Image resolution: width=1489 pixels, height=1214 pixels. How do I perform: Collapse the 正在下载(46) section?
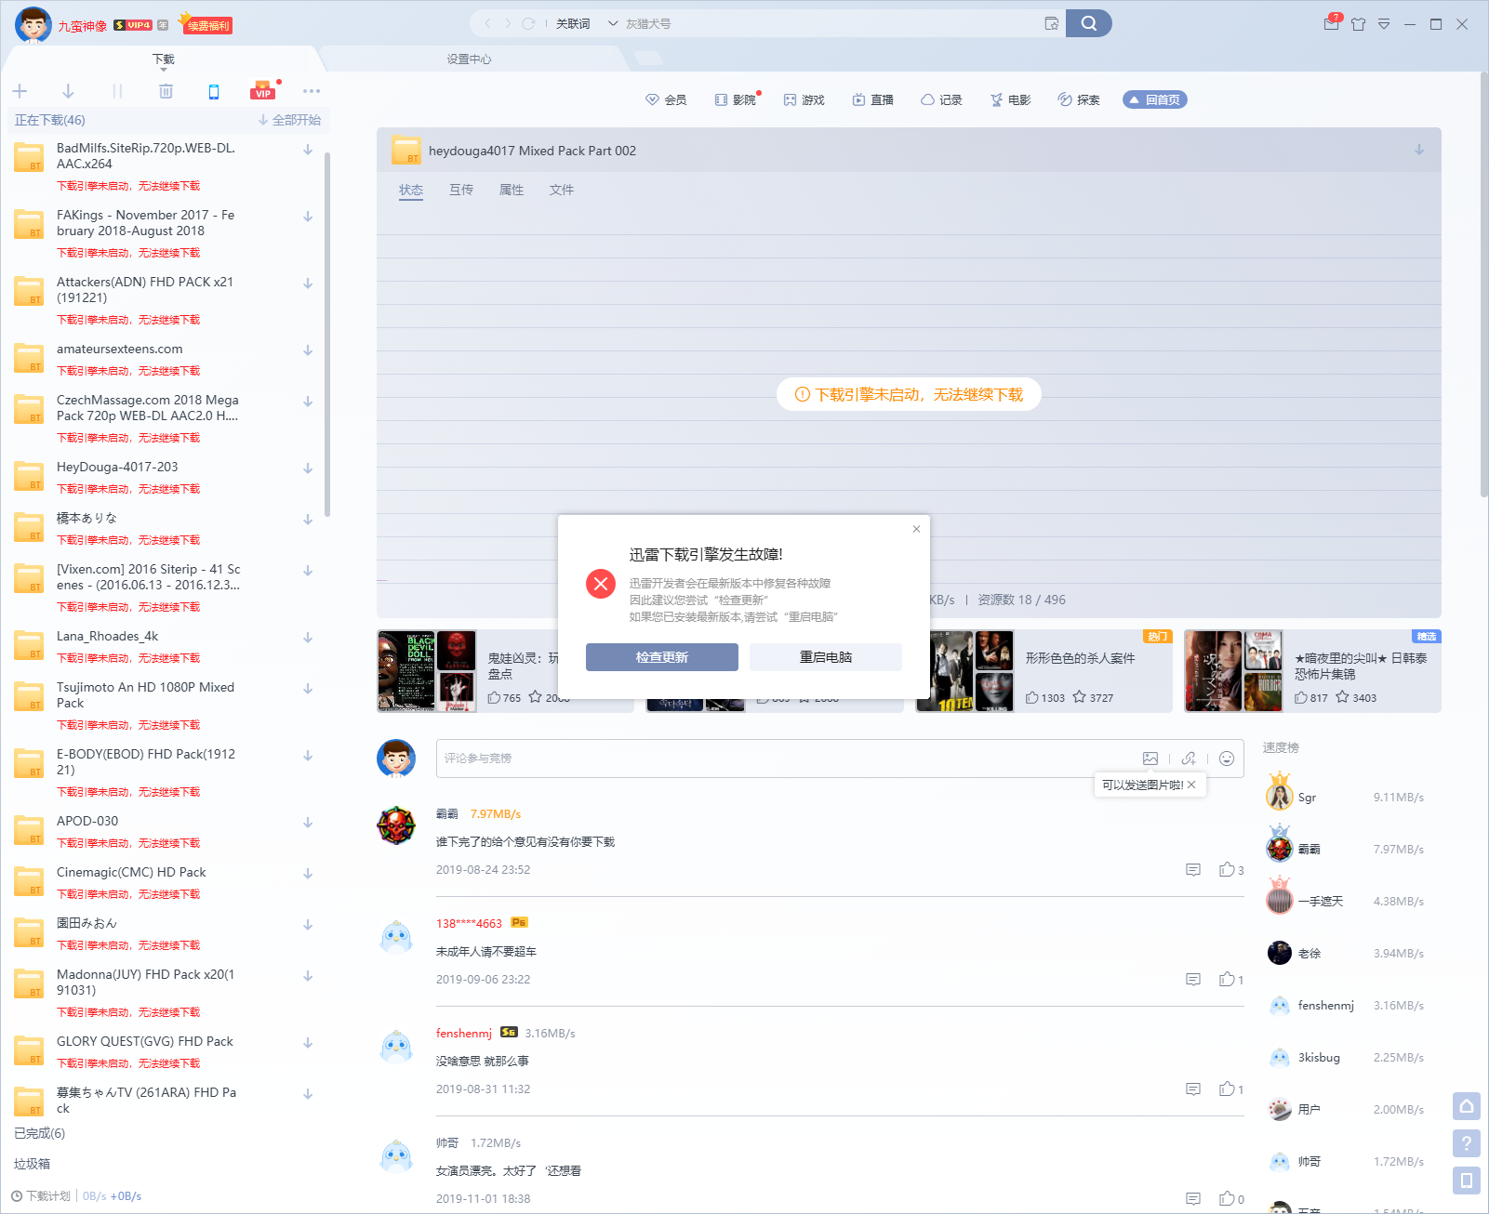pos(50,120)
